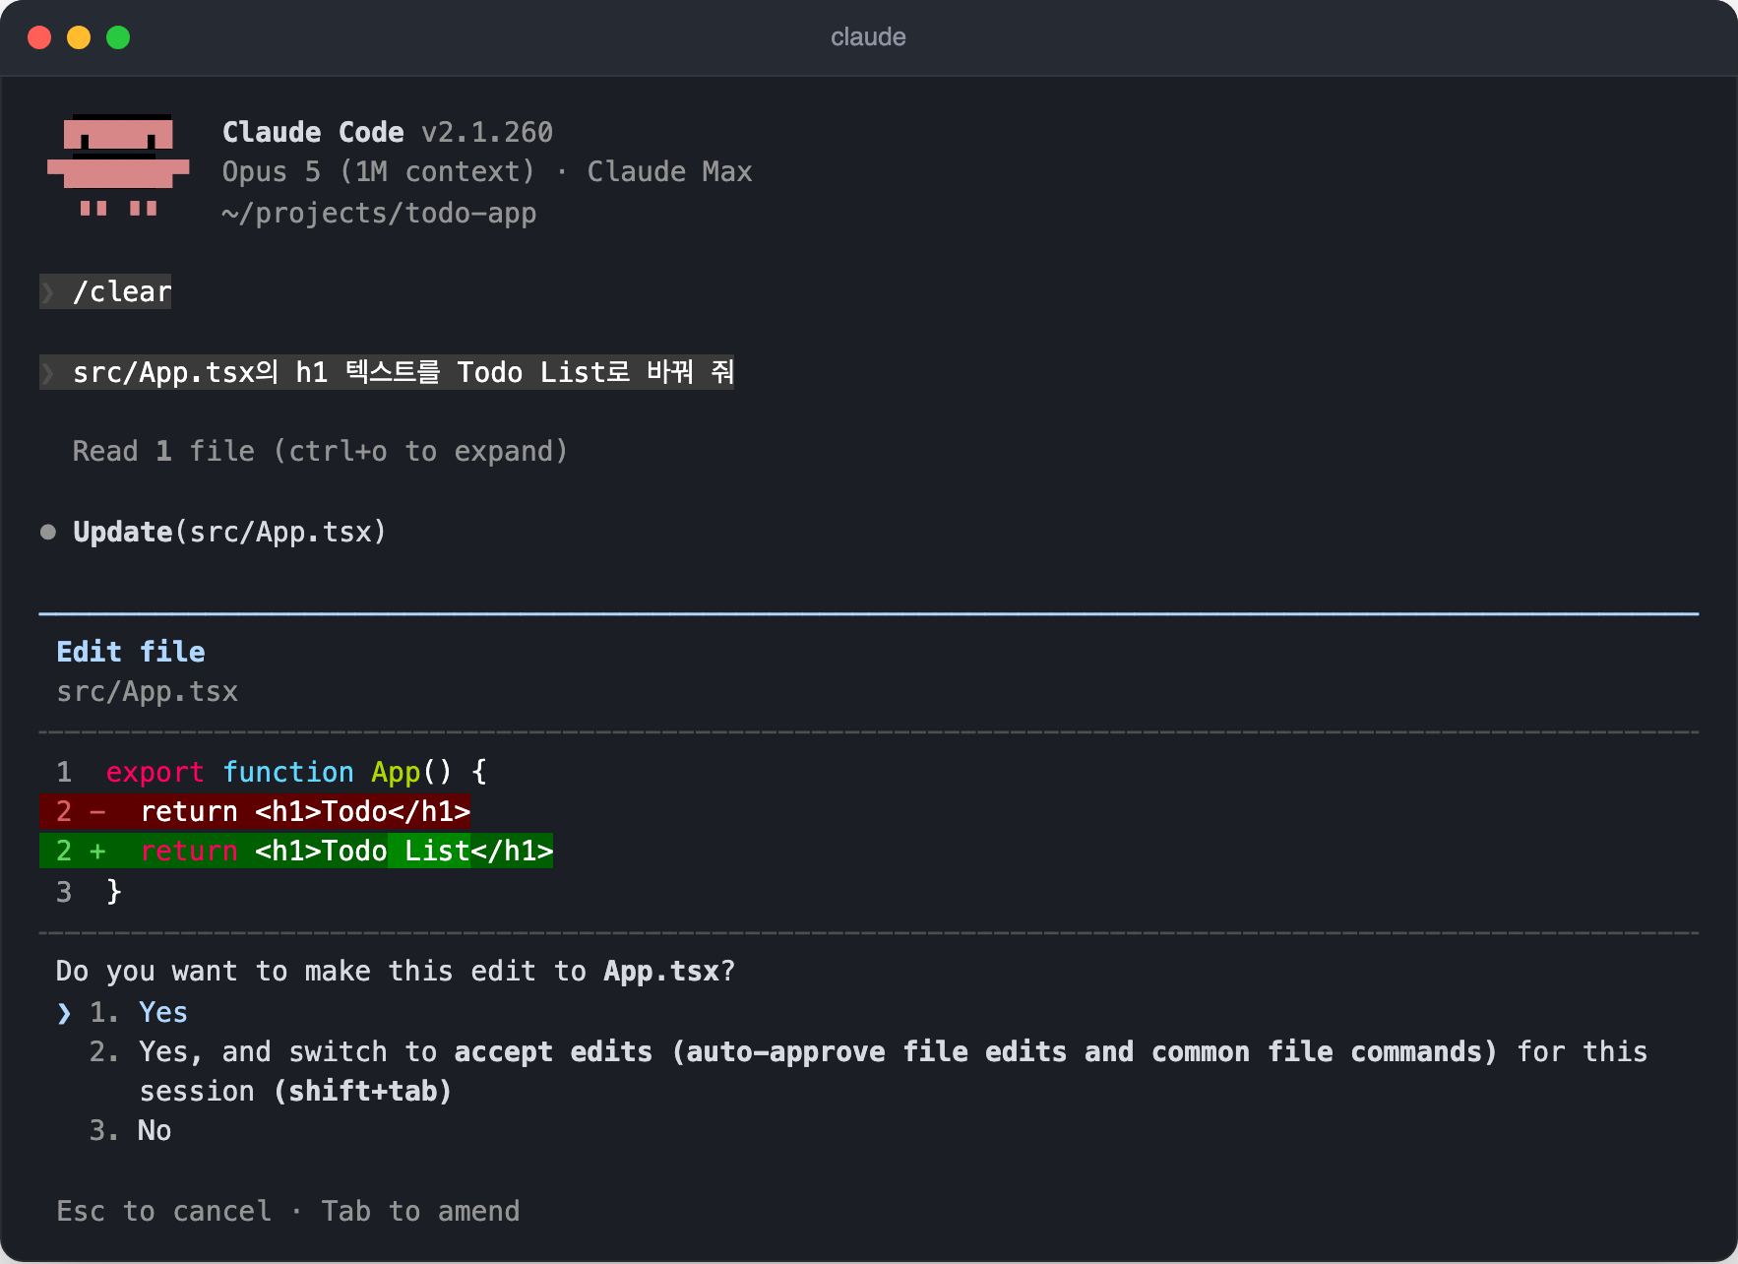Screen dimensions: 1738x1264
Task: Click the removed line return Todo h1
Action: point(255,811)
